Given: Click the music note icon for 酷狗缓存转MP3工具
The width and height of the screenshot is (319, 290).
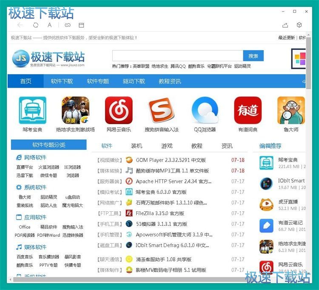Looking at the screenshot, I should click(129, 170).
